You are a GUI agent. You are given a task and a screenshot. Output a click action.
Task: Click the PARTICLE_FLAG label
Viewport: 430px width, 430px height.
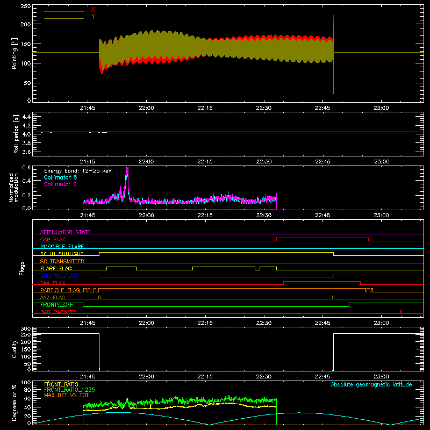pos(60,290)
